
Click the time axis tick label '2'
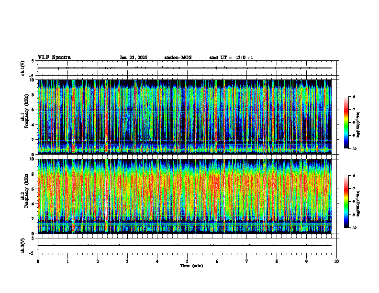click(98, 261)
